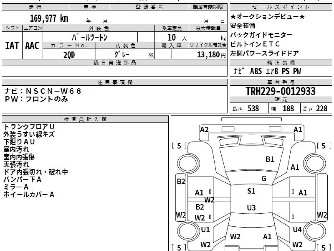This screenshot has height=251, width=334.
Task: Select the inspector note 下廻りAU
Action: 19,142
